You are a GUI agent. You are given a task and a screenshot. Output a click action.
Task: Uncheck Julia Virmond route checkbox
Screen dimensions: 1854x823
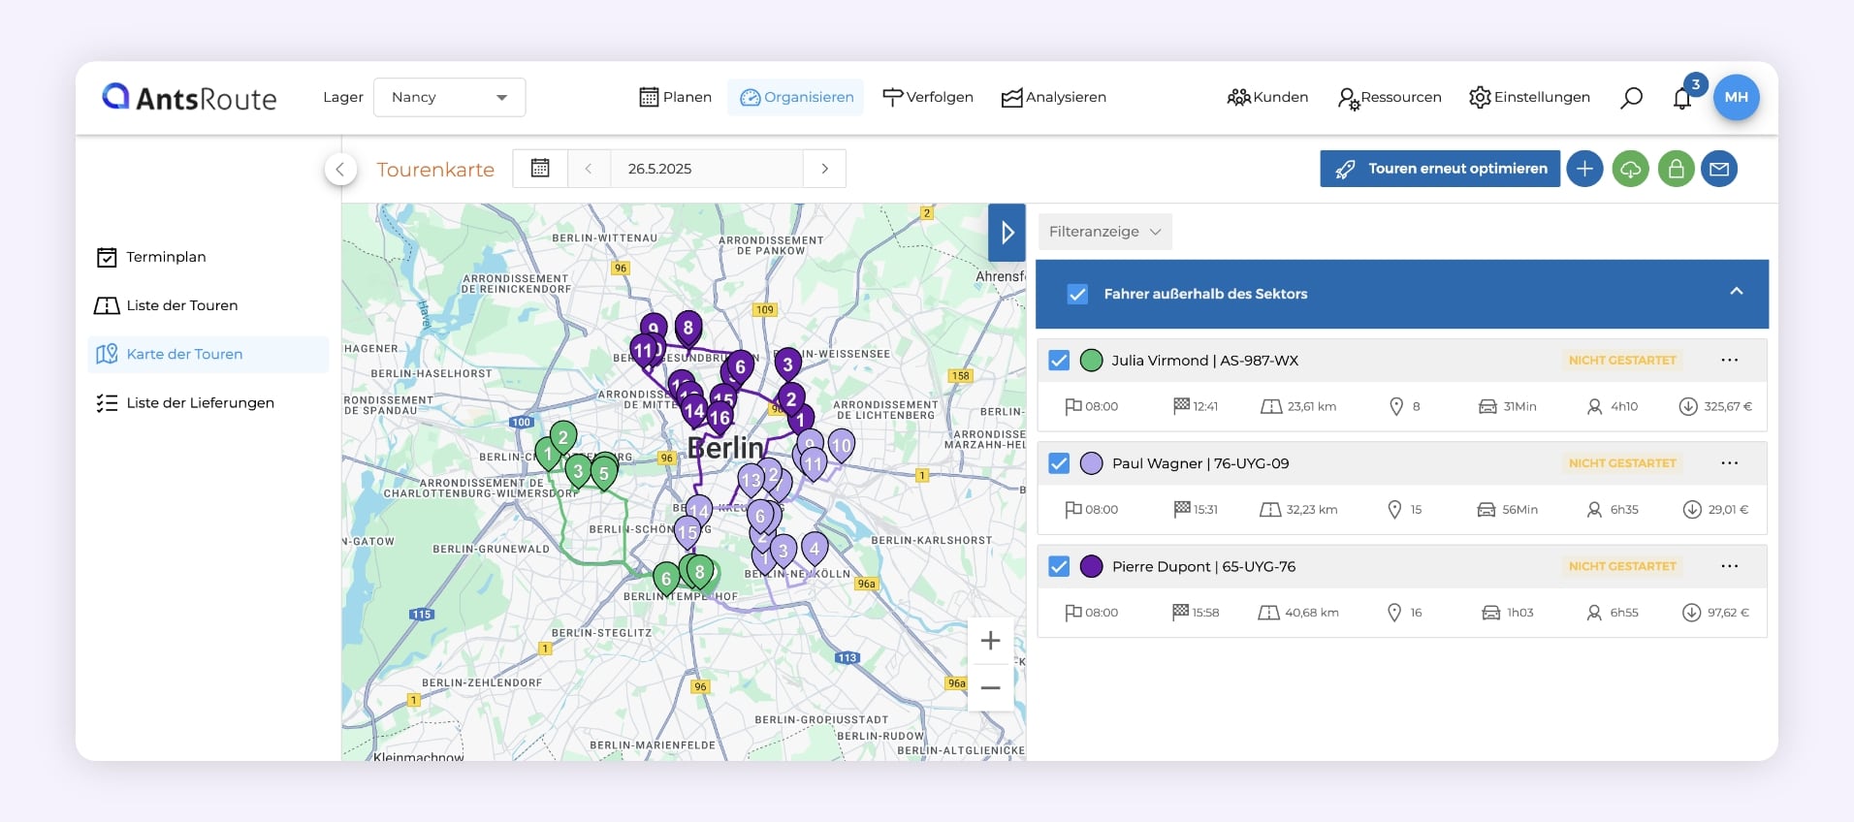(1059, 361)
